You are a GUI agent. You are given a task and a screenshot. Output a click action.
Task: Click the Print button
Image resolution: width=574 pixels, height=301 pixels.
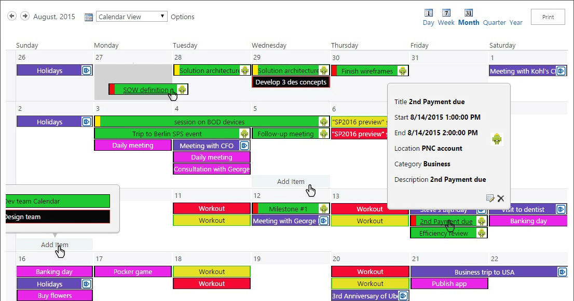(548, 17)
